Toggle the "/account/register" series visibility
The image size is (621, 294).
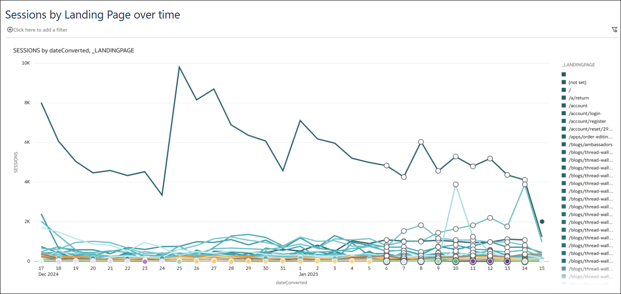(x=563, y=121)
